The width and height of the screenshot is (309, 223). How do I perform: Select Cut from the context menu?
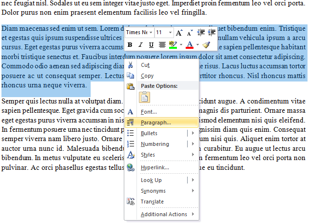145,65
